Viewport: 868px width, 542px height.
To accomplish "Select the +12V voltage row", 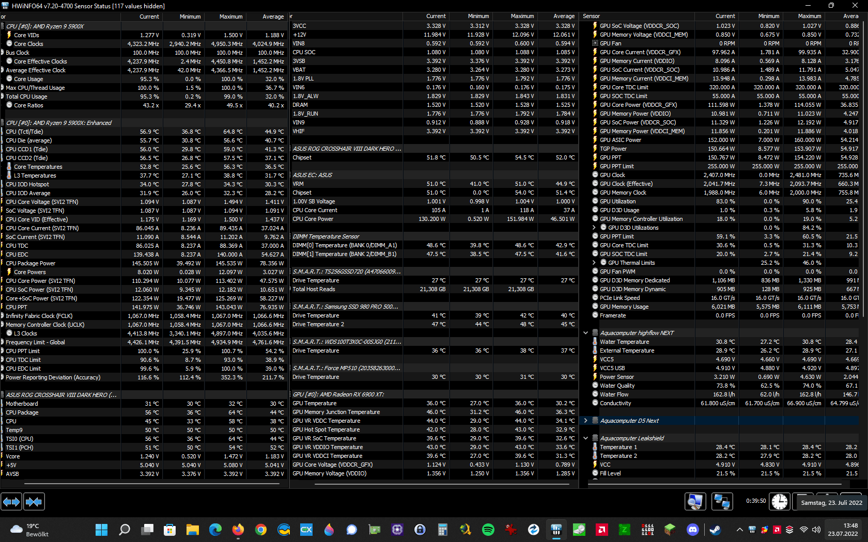I will pyautogui.click(x=433, y=35).
